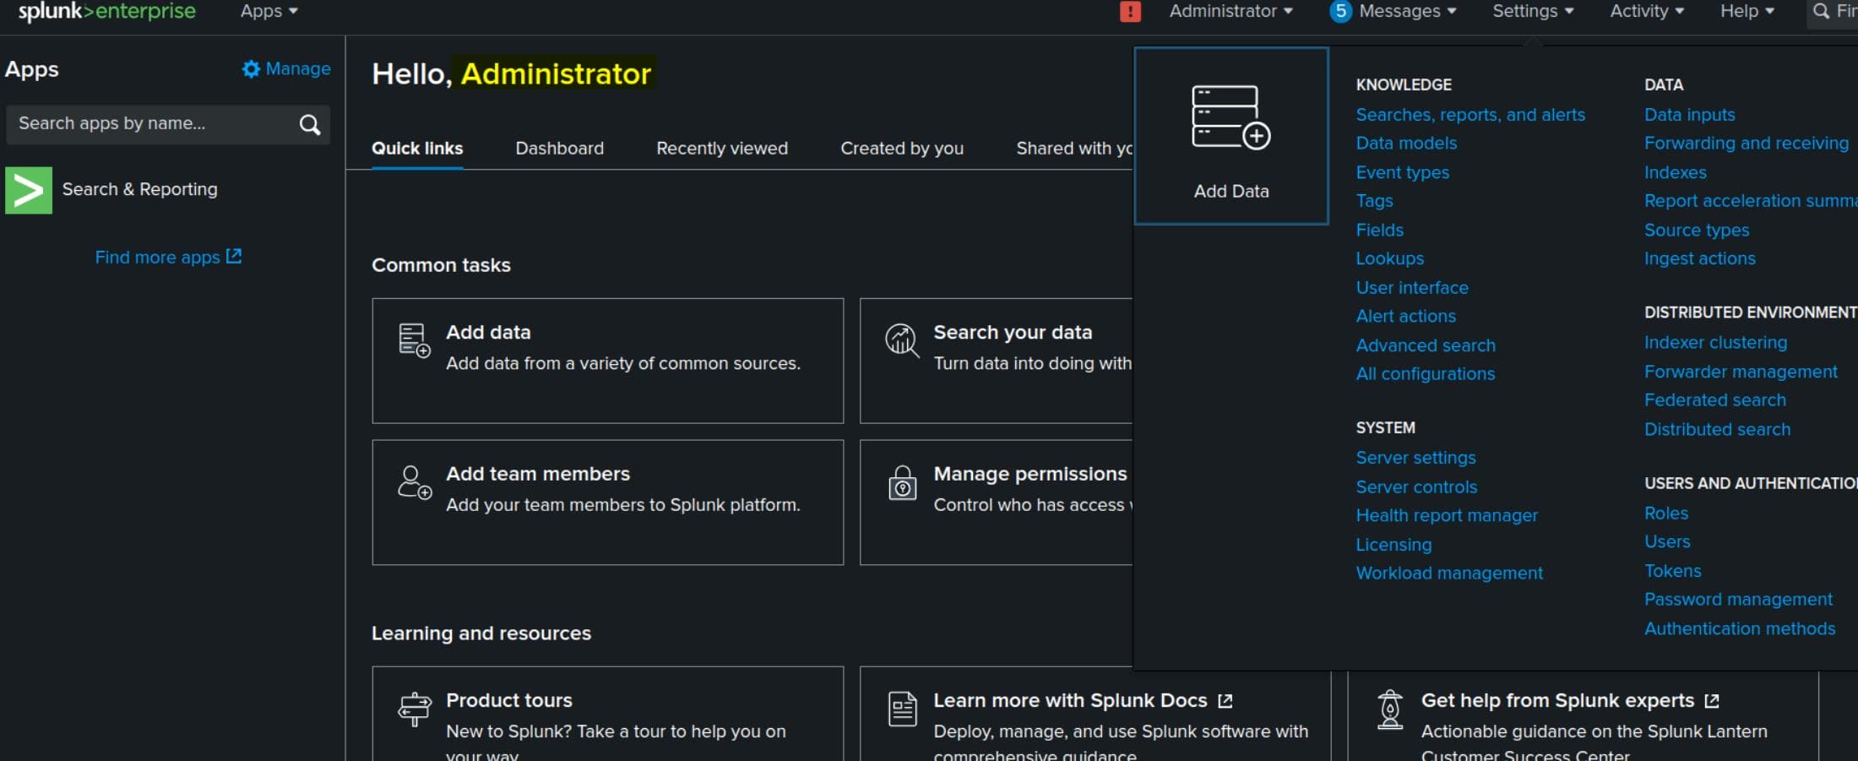Open Indexes settings
This screenshot has height=761, width=1858.
coord(1675,172)
